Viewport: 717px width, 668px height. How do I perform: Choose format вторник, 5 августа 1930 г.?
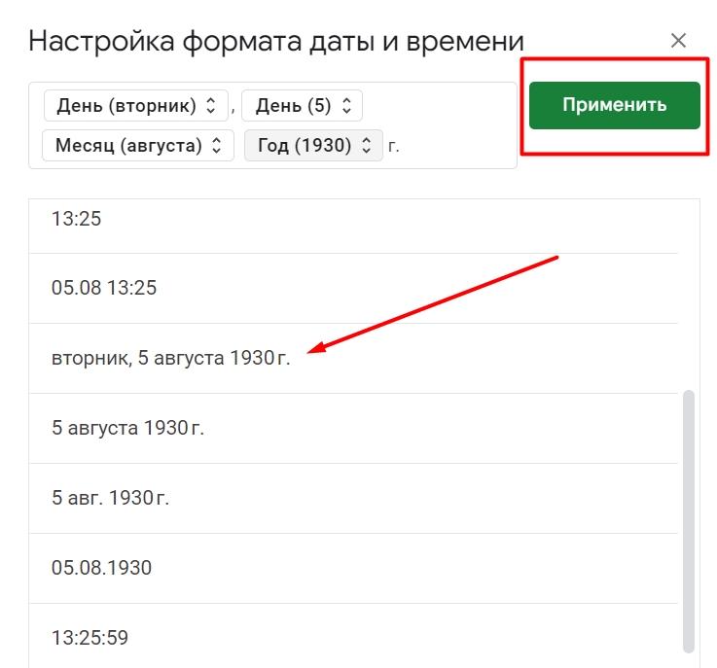click(x=170, y=358)
